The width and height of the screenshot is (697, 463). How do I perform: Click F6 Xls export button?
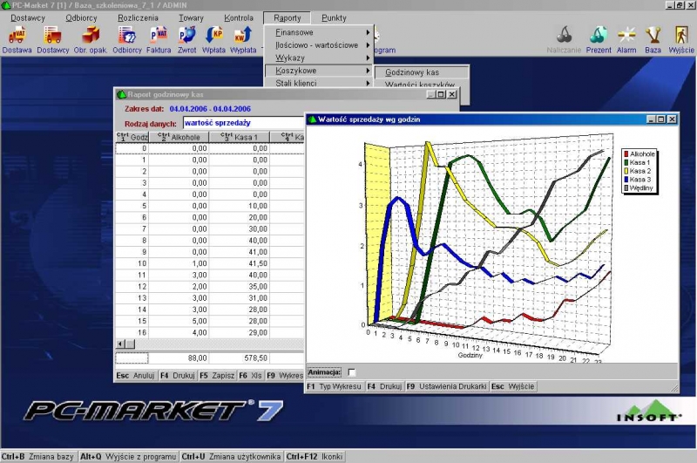pos(251,376)
